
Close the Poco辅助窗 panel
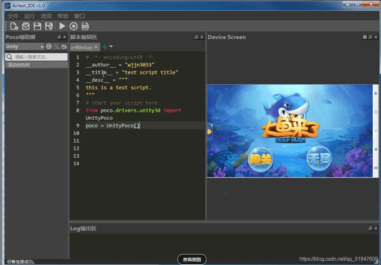(65, 37)
